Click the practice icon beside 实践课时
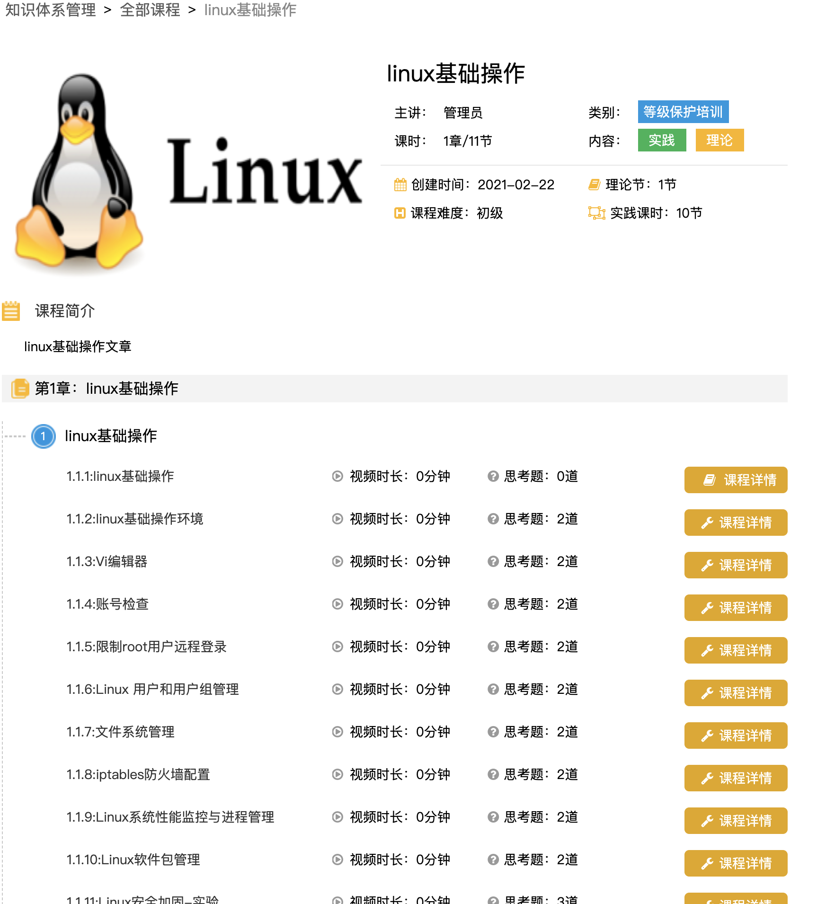Image resolution: width=817 pixels, height=904 pixels. pyautogui.click(x=596, y=213)
